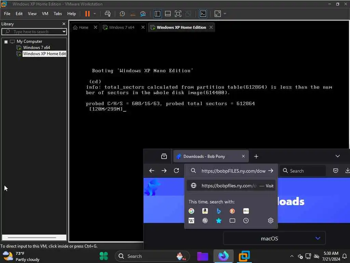Image resolution: width=350 pixels, height=263 pixels.
Task: Toggle the library sidebar view
Action: tap(157, 14)
